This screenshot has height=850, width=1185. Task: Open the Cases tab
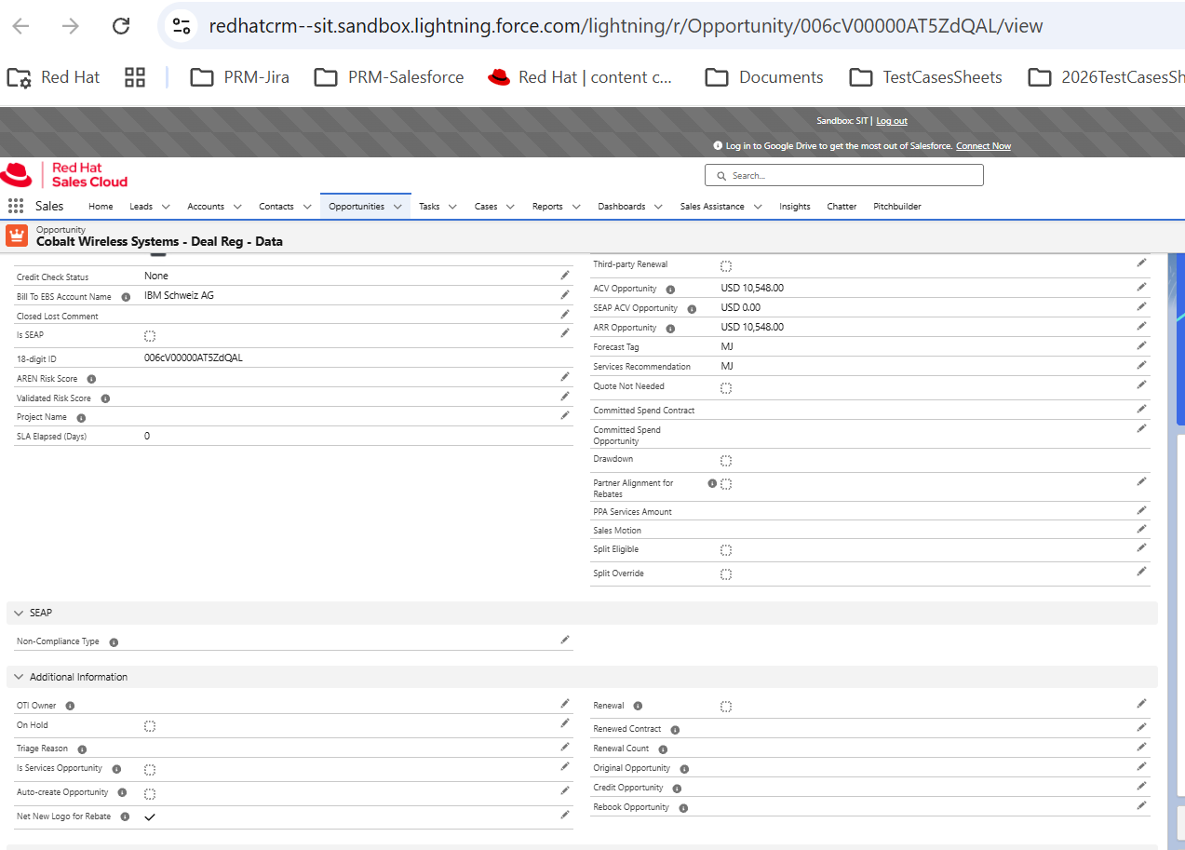click(x=486, y=207)
